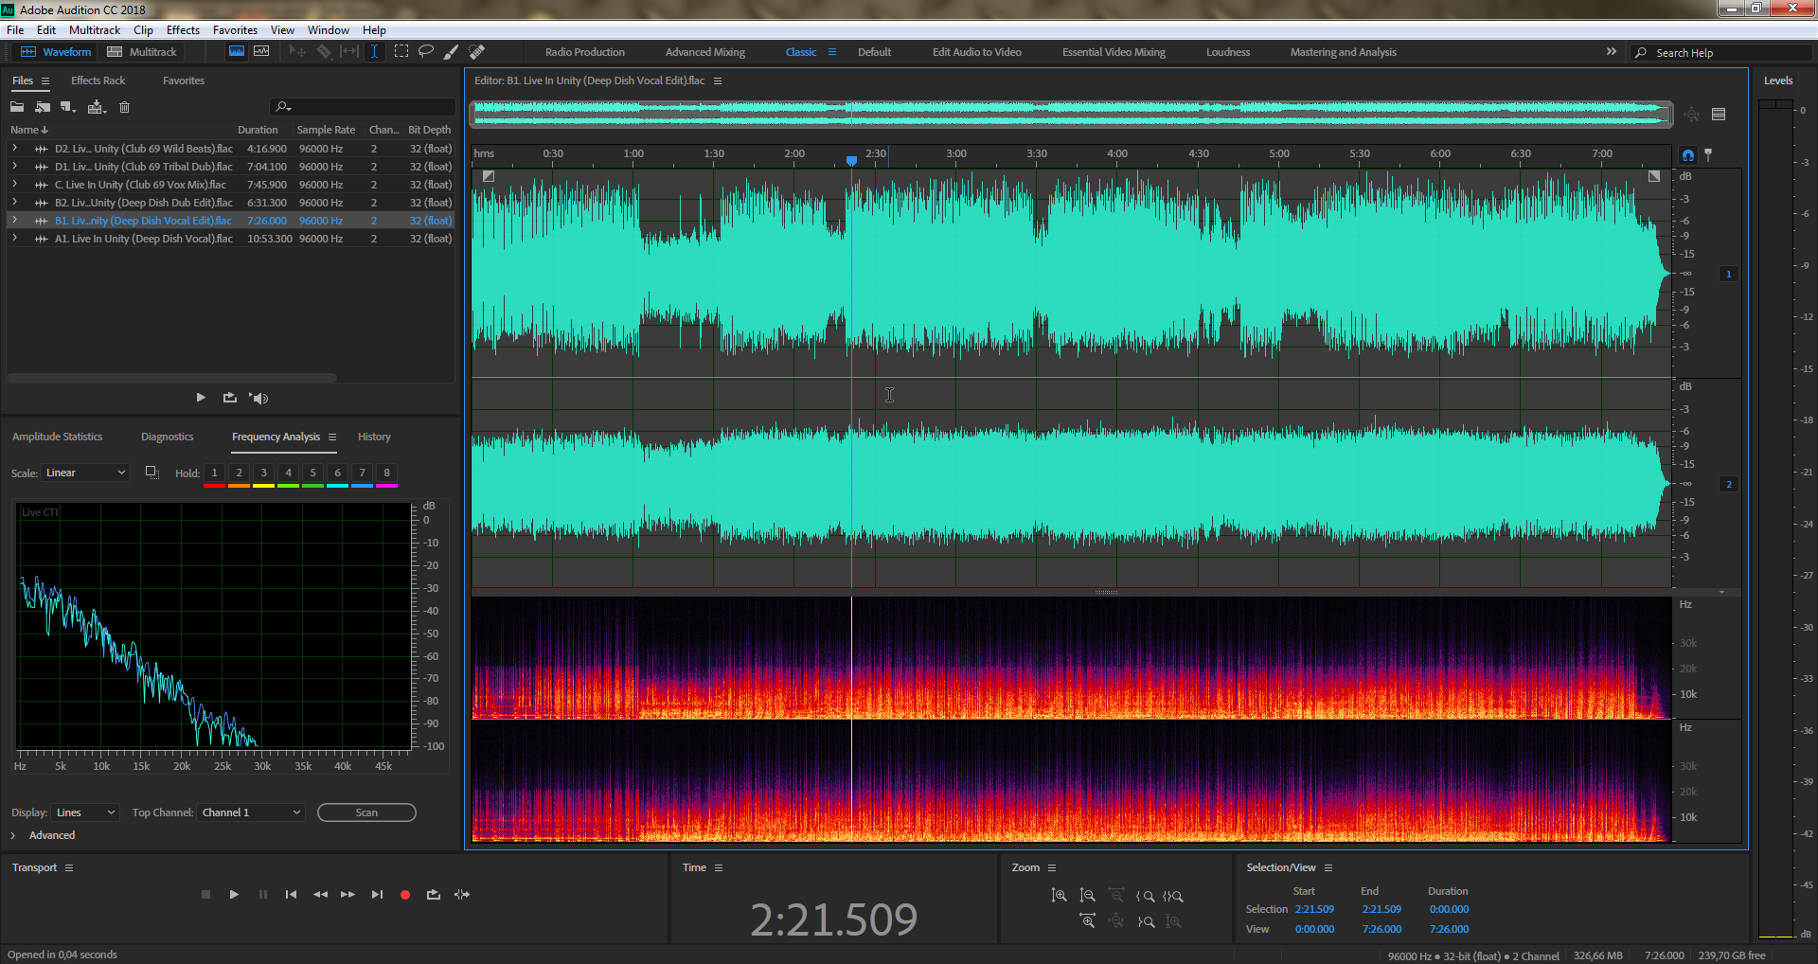Click the pin icon above the dB scale
The height and width of the screenshot is (964, 1818).
pos(1708,154)
